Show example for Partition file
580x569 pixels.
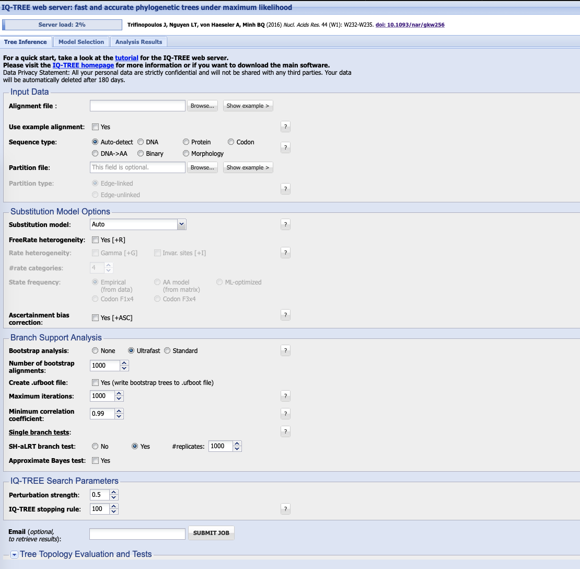click(x=248, y=167)
